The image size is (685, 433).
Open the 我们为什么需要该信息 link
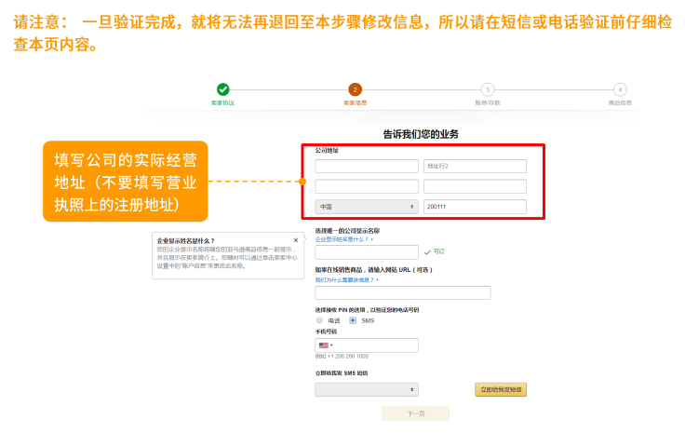(x=346, y=279)
